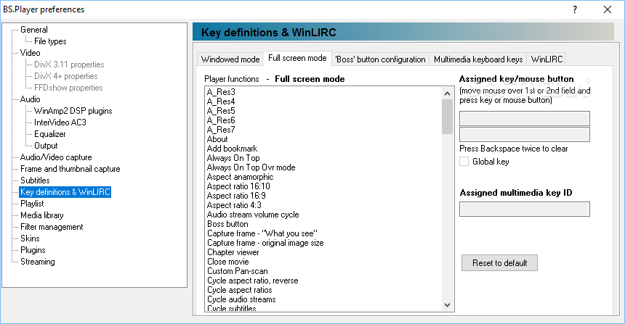Select the Full screen mode tab
This screenshot has width=625, height=324.
297,58
